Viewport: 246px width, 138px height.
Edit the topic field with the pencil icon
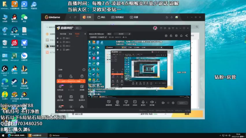click(129, 34)
